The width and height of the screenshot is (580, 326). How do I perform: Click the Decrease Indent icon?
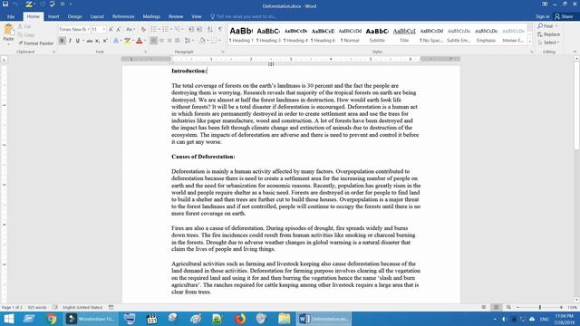tap(191, 29)
